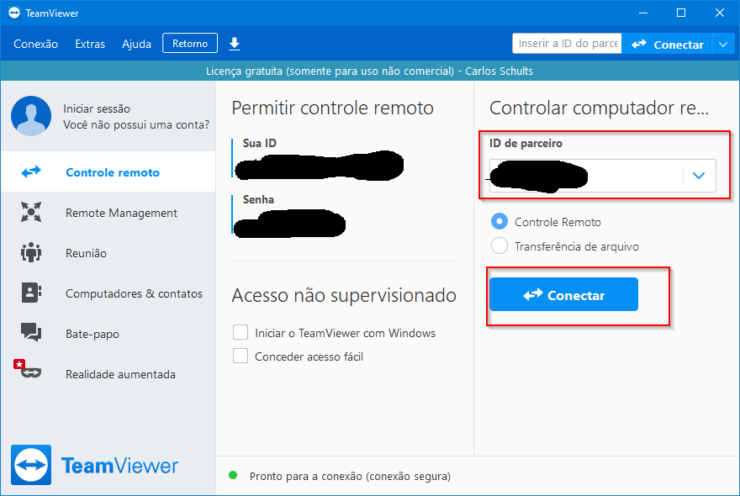Check Conceder acesso fácil option
The width and height of the screenshot is (740, 496).
click(x=240, y=356)
